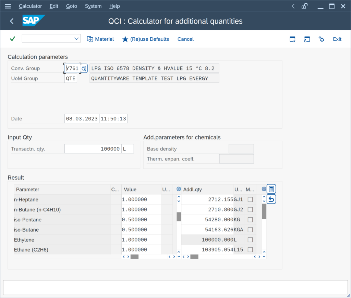Click the parameter table horizontal scrollbar thumb
The image size is (351, 298).
pos(134,257)
